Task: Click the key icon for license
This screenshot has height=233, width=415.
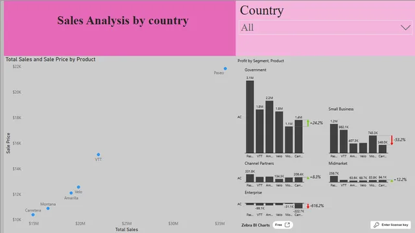Action: click(376, 225)
